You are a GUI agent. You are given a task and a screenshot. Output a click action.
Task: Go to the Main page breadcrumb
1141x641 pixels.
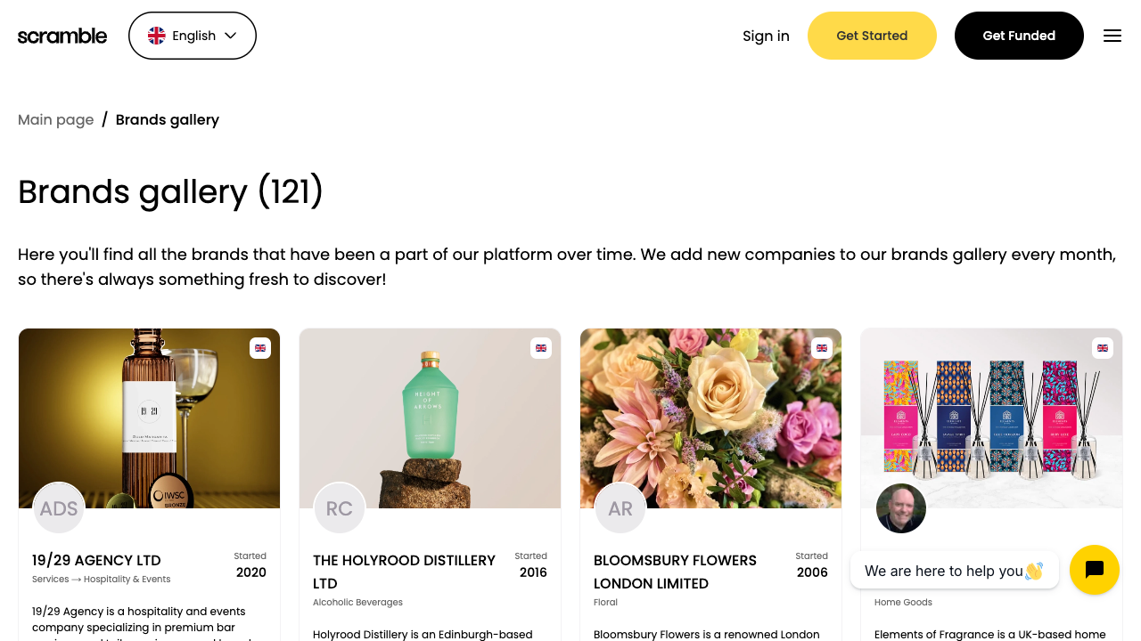click(55, 119)
